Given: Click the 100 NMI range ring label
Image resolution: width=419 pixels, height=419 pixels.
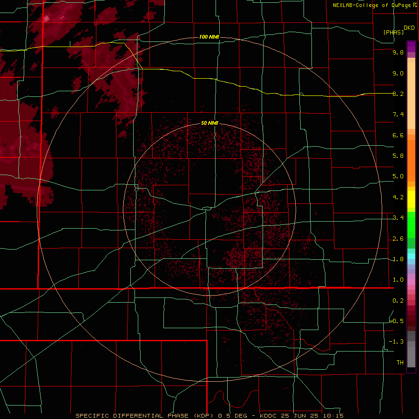Looking at the screenshot, I should pyautogui.click(x=209, y=37).
